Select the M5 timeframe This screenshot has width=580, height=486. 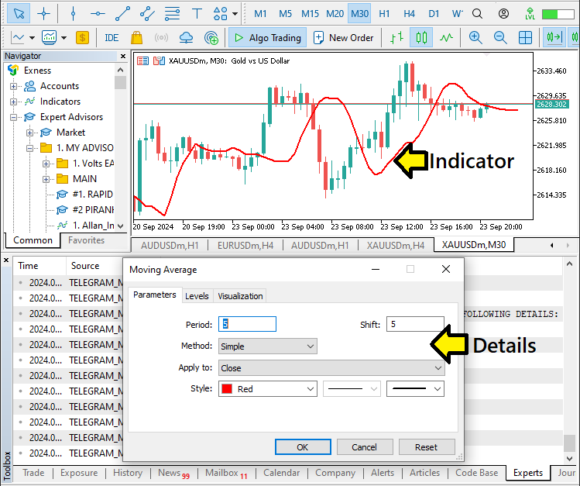click(285, 14)
